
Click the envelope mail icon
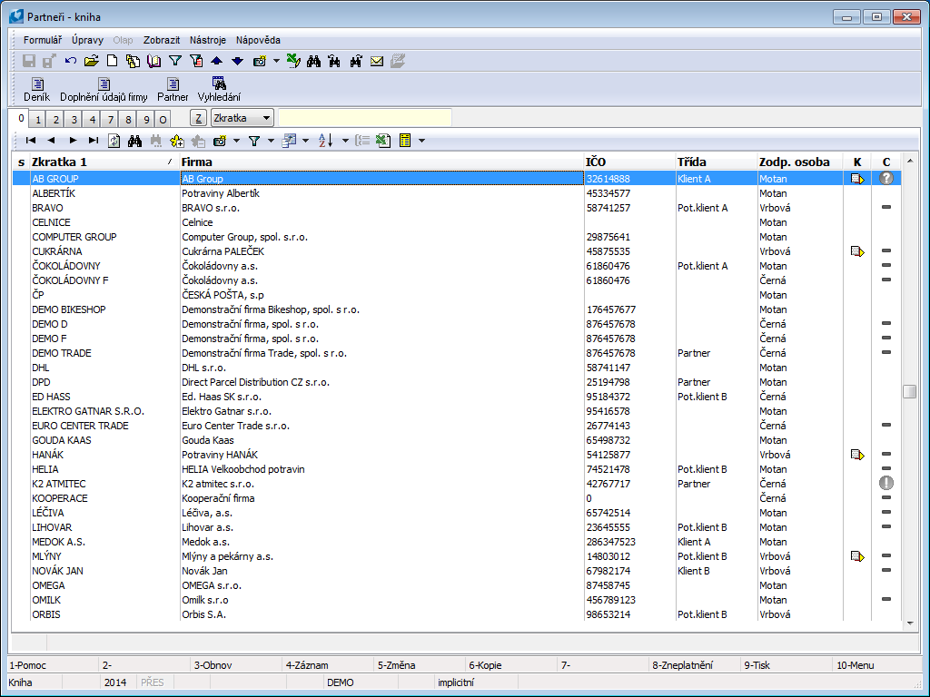click(x=376, y=61)
